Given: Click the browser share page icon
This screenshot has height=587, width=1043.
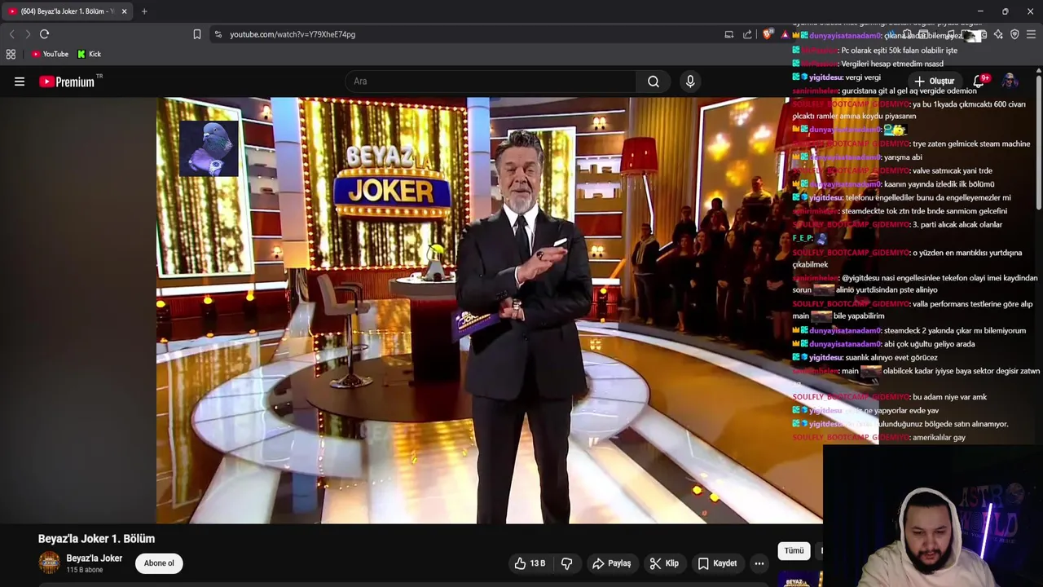Looking at the screenshot, I should (x=747, y=34).
